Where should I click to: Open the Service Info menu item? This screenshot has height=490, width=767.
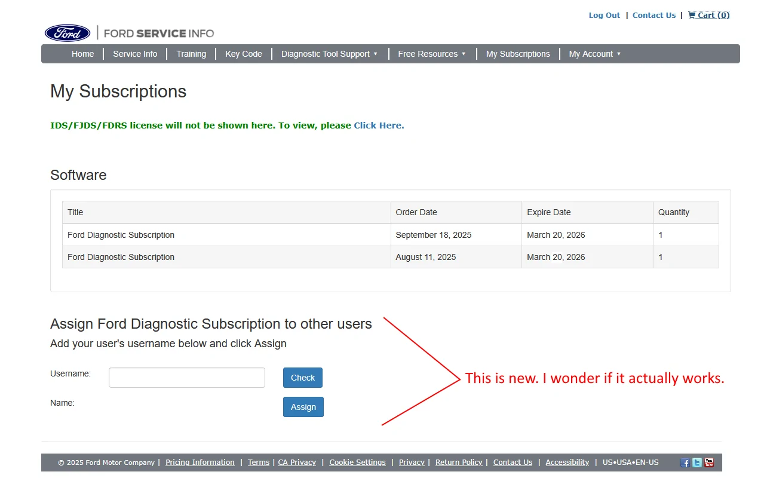[135, 54]
